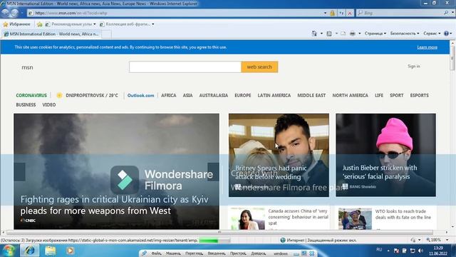Screen dimensions: 456x257
Task: Select the MSN International Edition tab
Action: click(x=51, y=34)
